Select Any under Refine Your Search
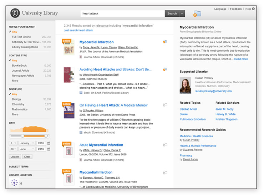 (15, 32)
